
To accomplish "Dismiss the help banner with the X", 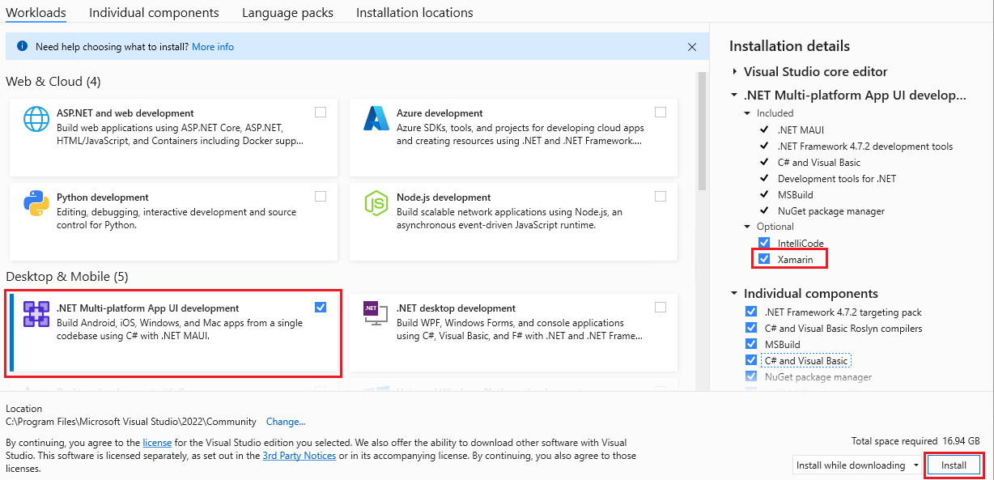I will tap(692, 47).
